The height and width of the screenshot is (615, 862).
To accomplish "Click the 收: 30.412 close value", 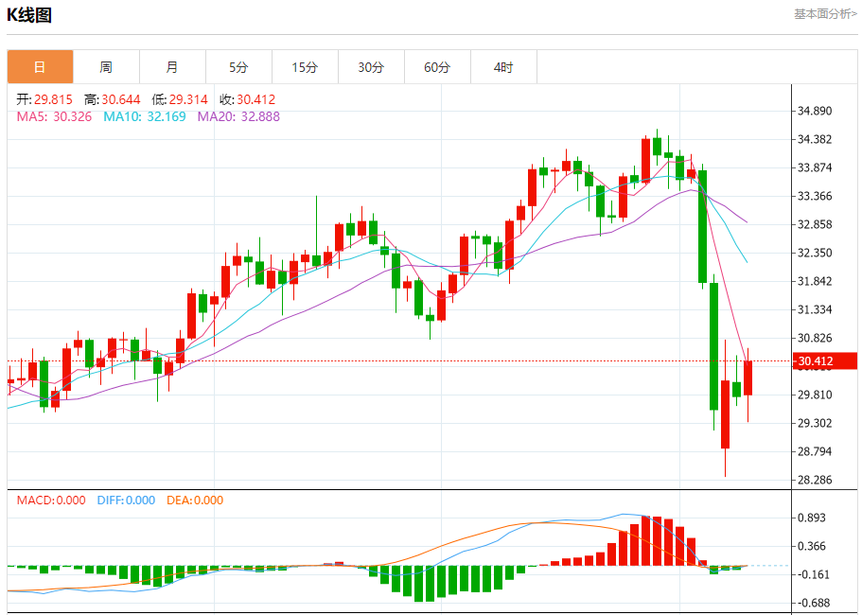I will pyautogui.click(x=247, y=99).
